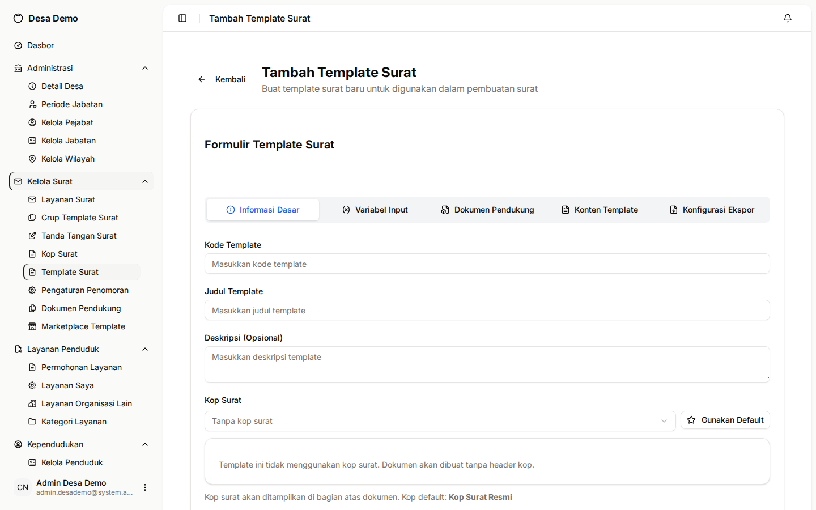
Task: Open notifications bell icon
Action: (788, 18)
